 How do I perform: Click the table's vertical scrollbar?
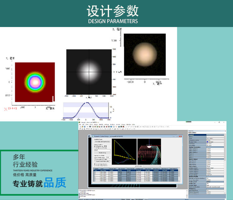[179, 175]
